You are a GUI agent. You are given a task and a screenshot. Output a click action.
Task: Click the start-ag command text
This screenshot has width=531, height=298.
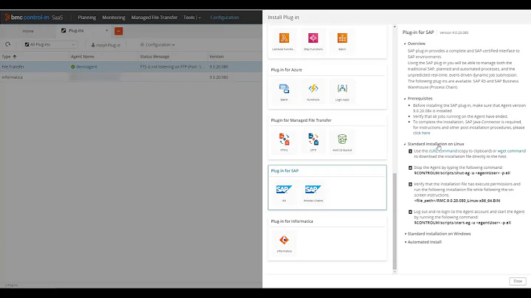pos(462,223)
